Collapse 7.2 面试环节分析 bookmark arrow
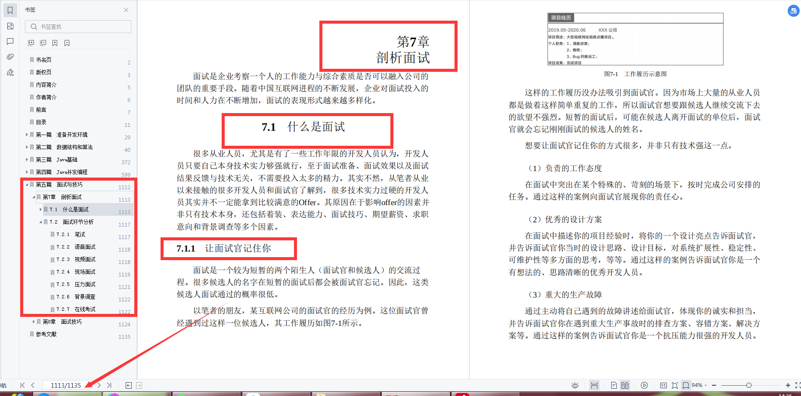Image resolution: width=801 pixels, height=396 pixels. click(x=40, y=222)
